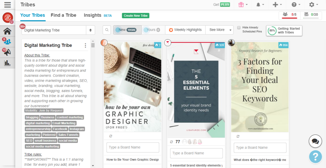Image resolution: width=326 pixels, height=168 pixels.
Task: Click the reshare icon under Graphic Designer pin
Action: pyautogui.click(x=111, y=136)
